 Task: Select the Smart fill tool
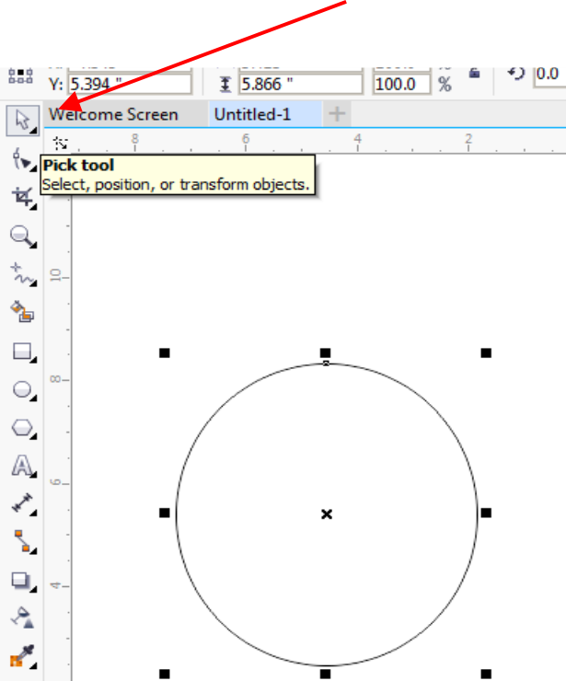tap(23, 312)
